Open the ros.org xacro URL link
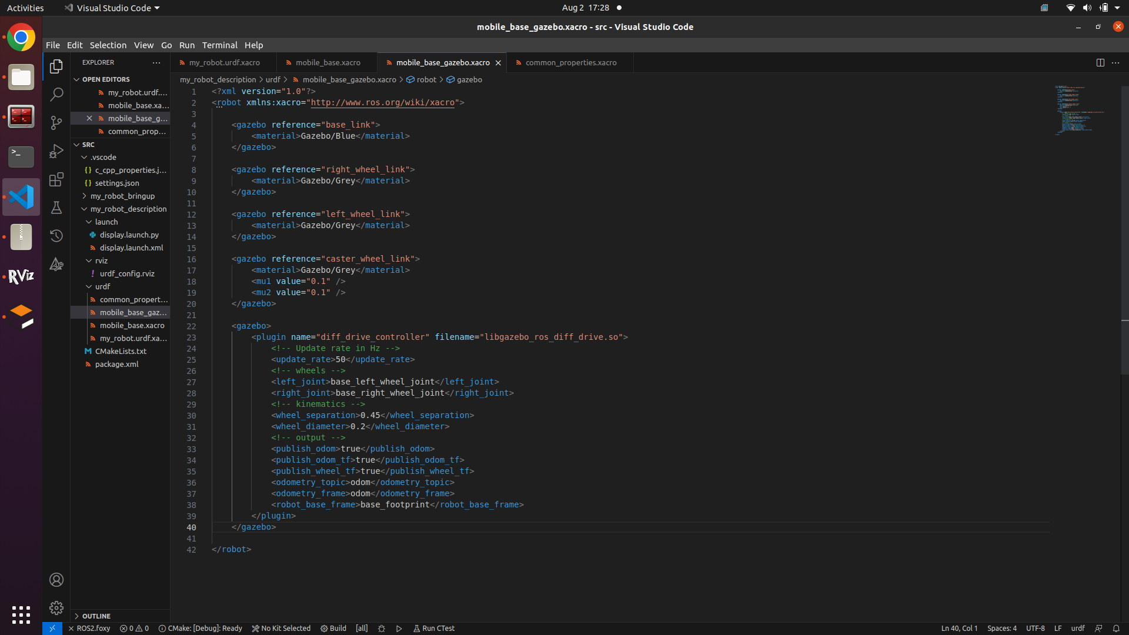 pos(383,102)
